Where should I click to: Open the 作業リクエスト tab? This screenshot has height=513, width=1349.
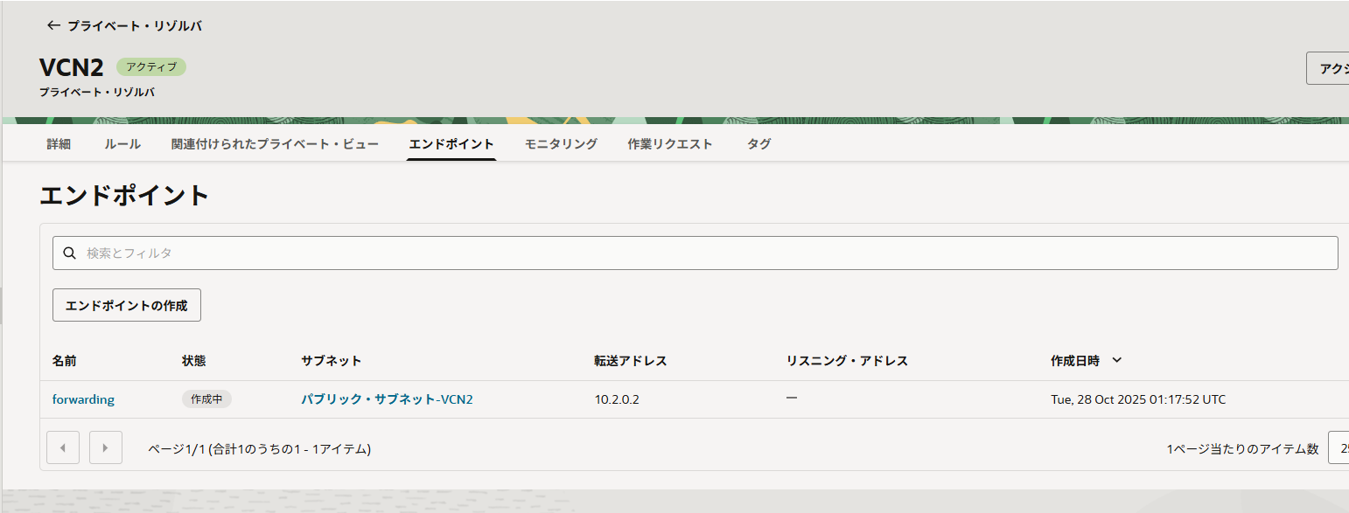tap(670, 144)
